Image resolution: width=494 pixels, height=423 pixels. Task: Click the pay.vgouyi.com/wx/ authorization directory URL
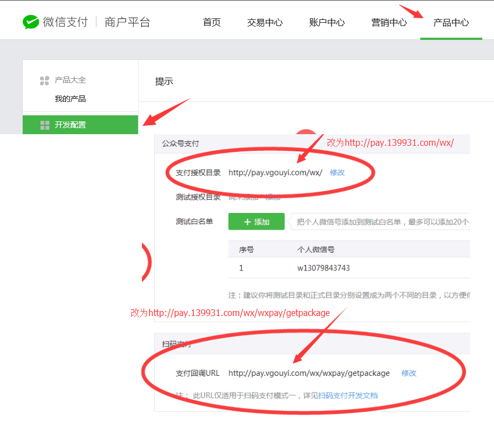[x=275, y=172]
